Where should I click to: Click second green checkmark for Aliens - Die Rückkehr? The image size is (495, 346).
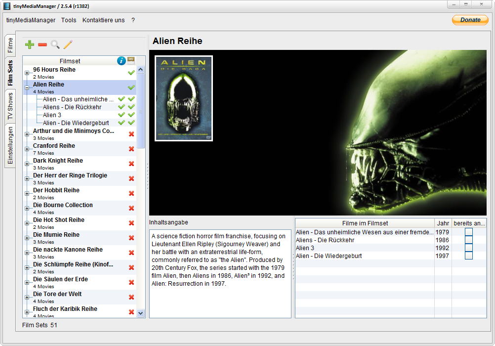point(131,107)
